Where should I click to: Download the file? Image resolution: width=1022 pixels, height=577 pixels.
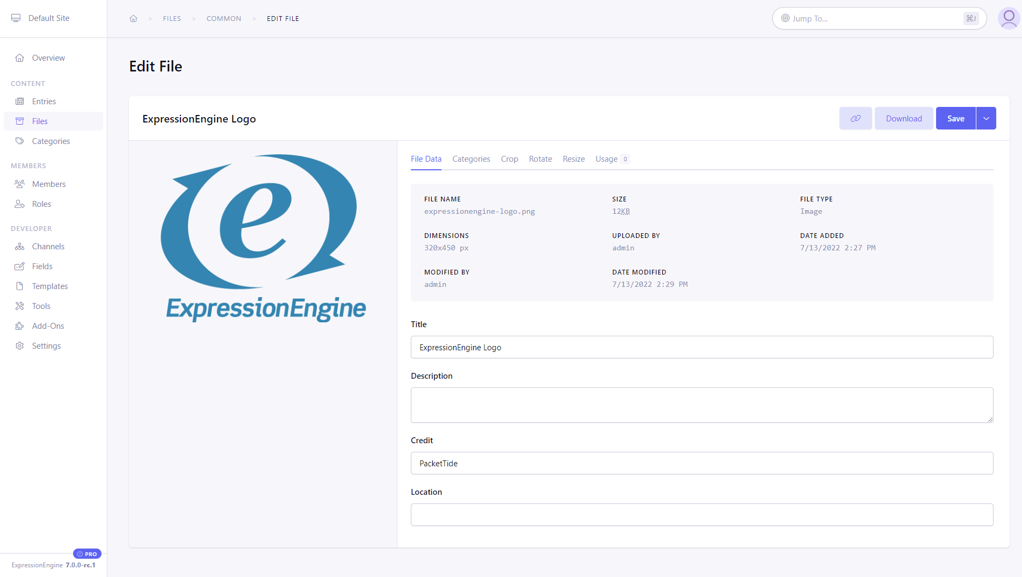coord(904,118)
